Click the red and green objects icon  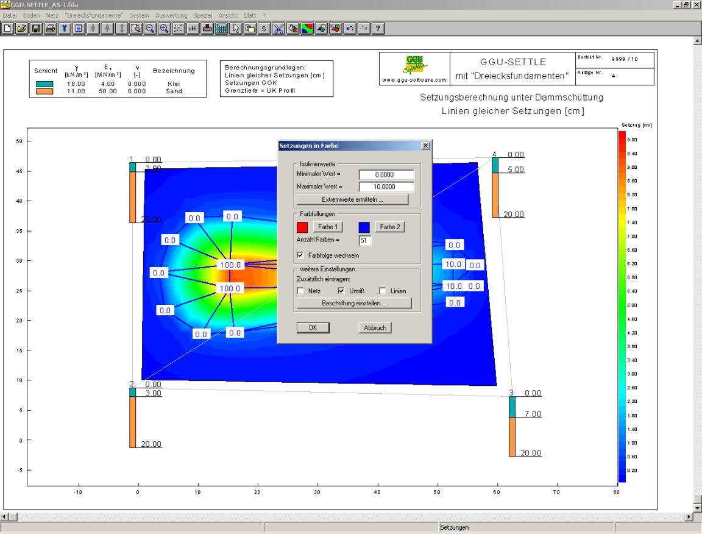(x=335, y=29)
